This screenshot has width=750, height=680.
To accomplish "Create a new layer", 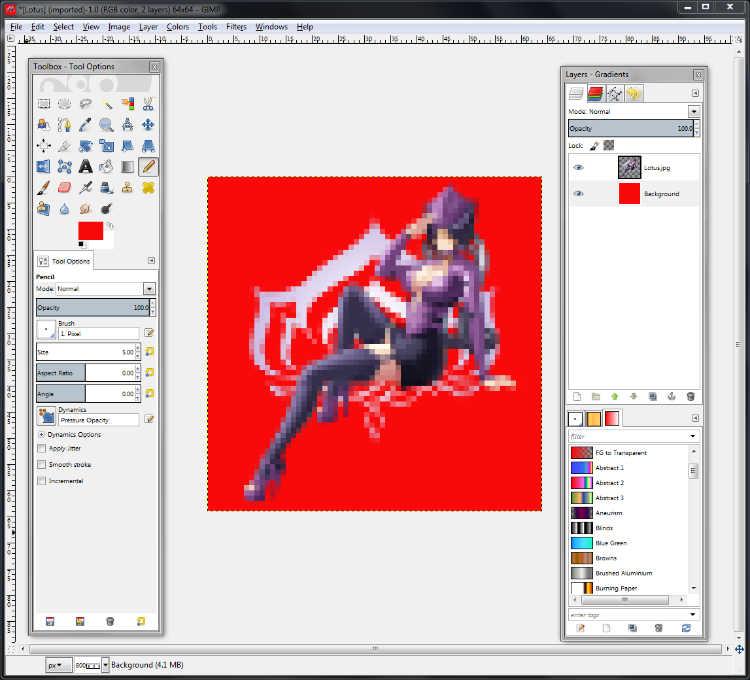I will 577,396.
